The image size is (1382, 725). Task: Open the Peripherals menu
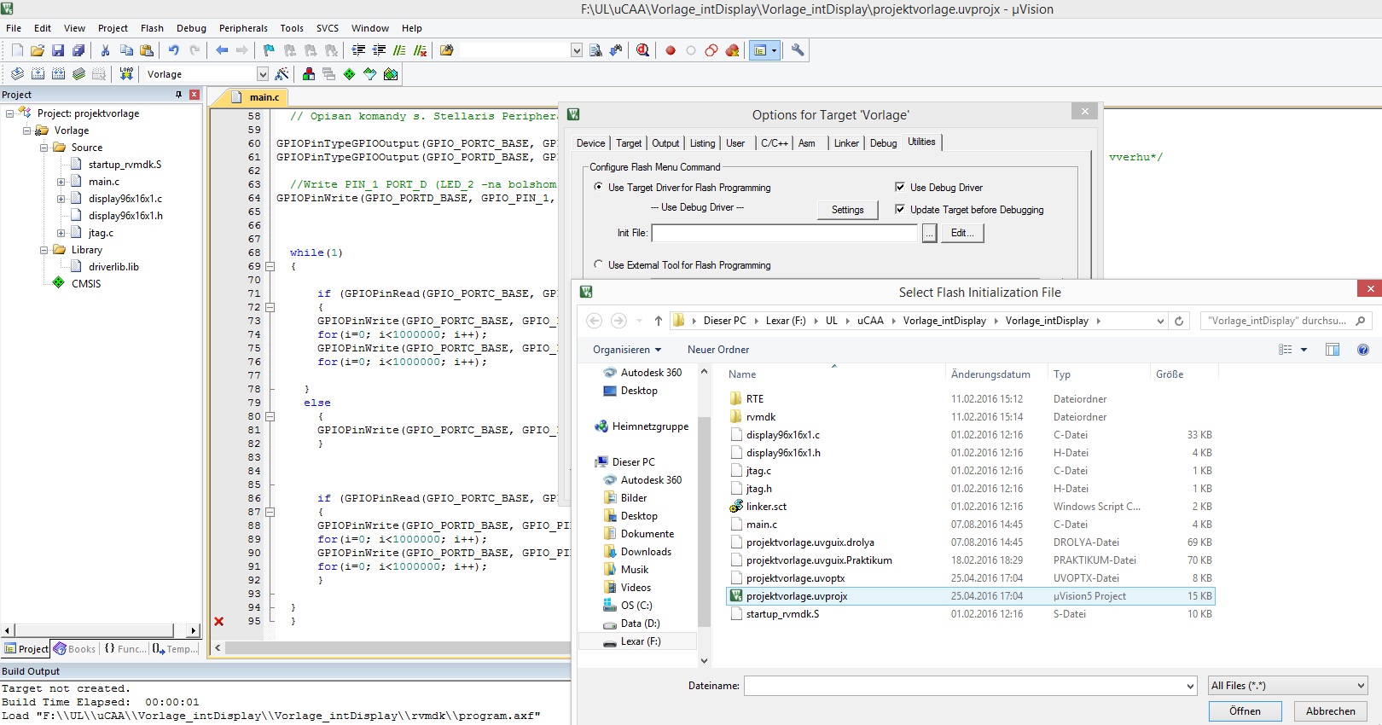(x=243, y=28)
